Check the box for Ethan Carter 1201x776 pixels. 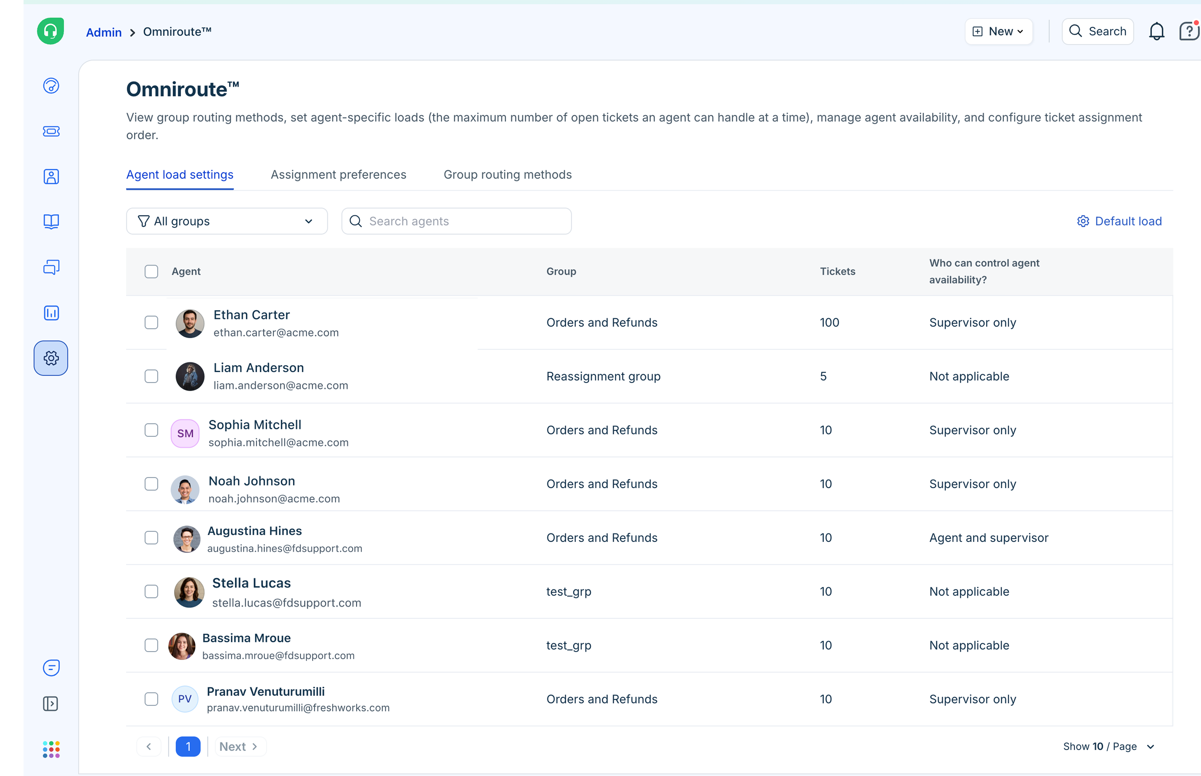pyautogui.click(x=151, y=323)
